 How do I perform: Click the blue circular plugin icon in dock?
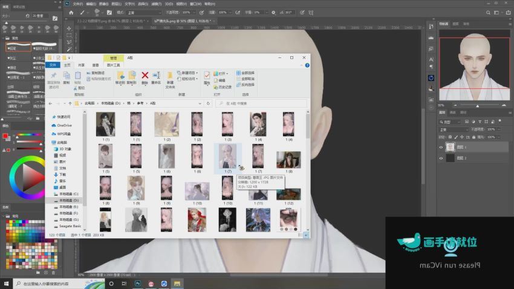coord(431,78)
